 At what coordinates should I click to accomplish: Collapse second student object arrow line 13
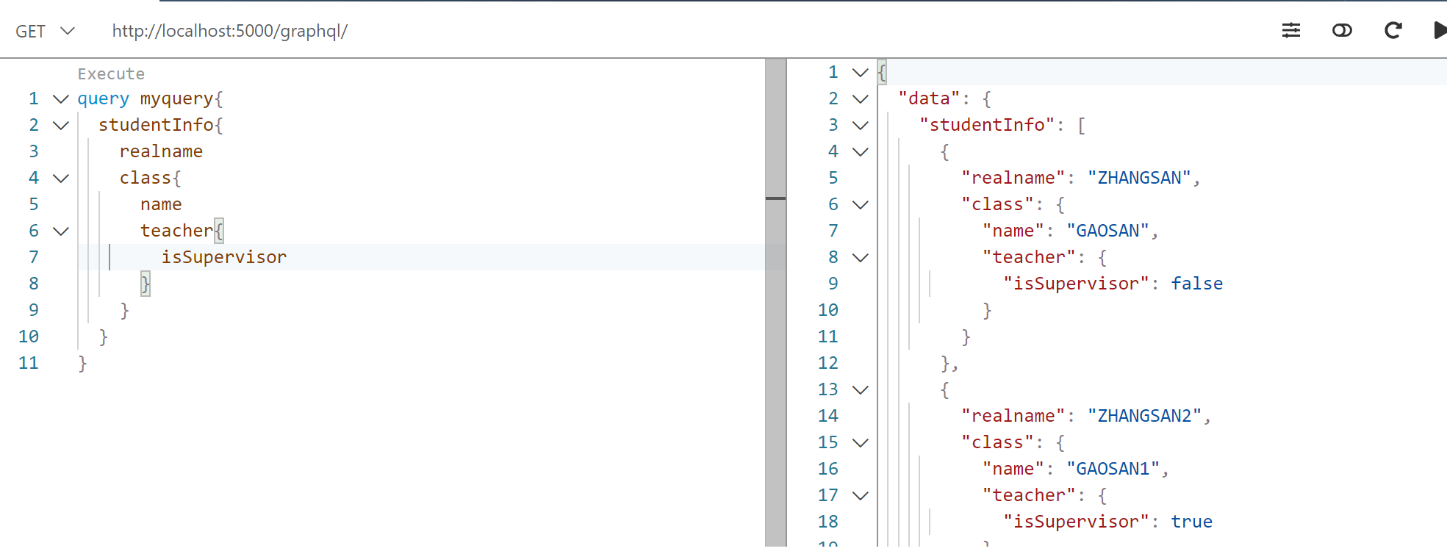coord(860,389)
